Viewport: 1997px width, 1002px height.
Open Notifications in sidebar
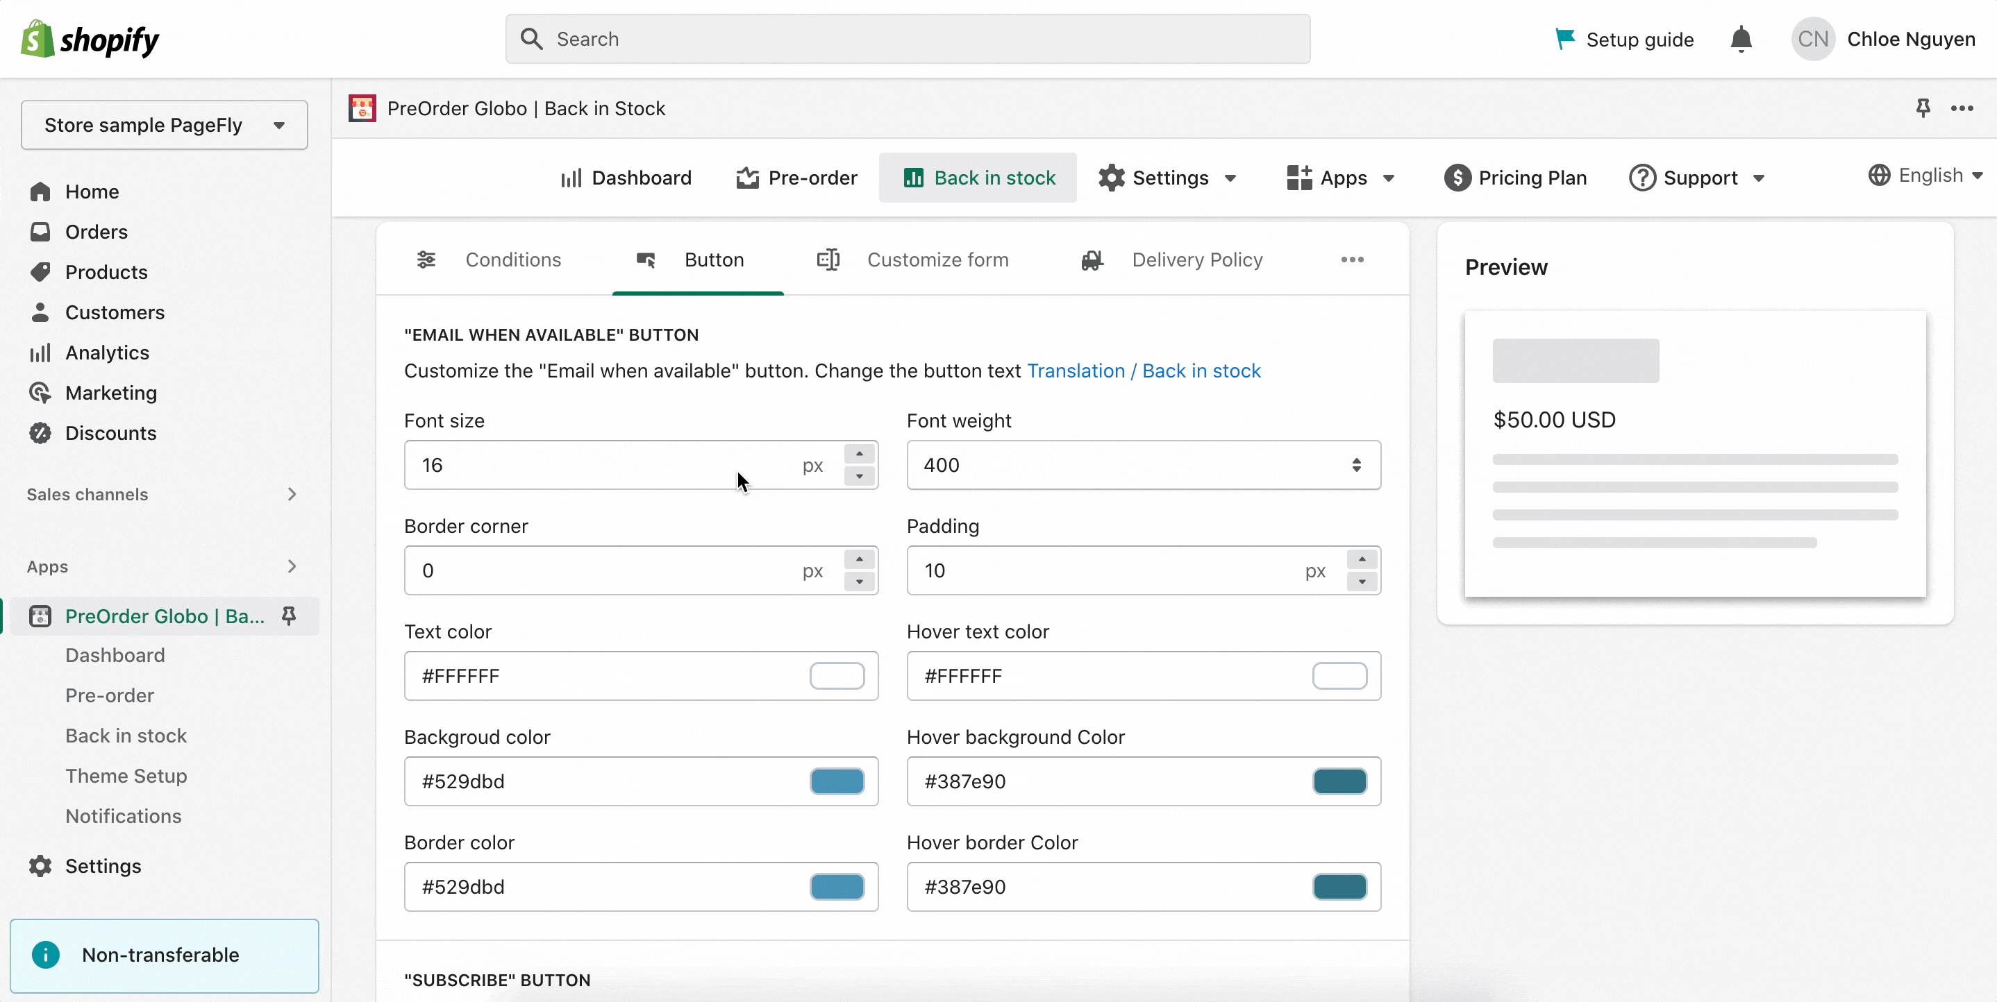tap(124, 816)
